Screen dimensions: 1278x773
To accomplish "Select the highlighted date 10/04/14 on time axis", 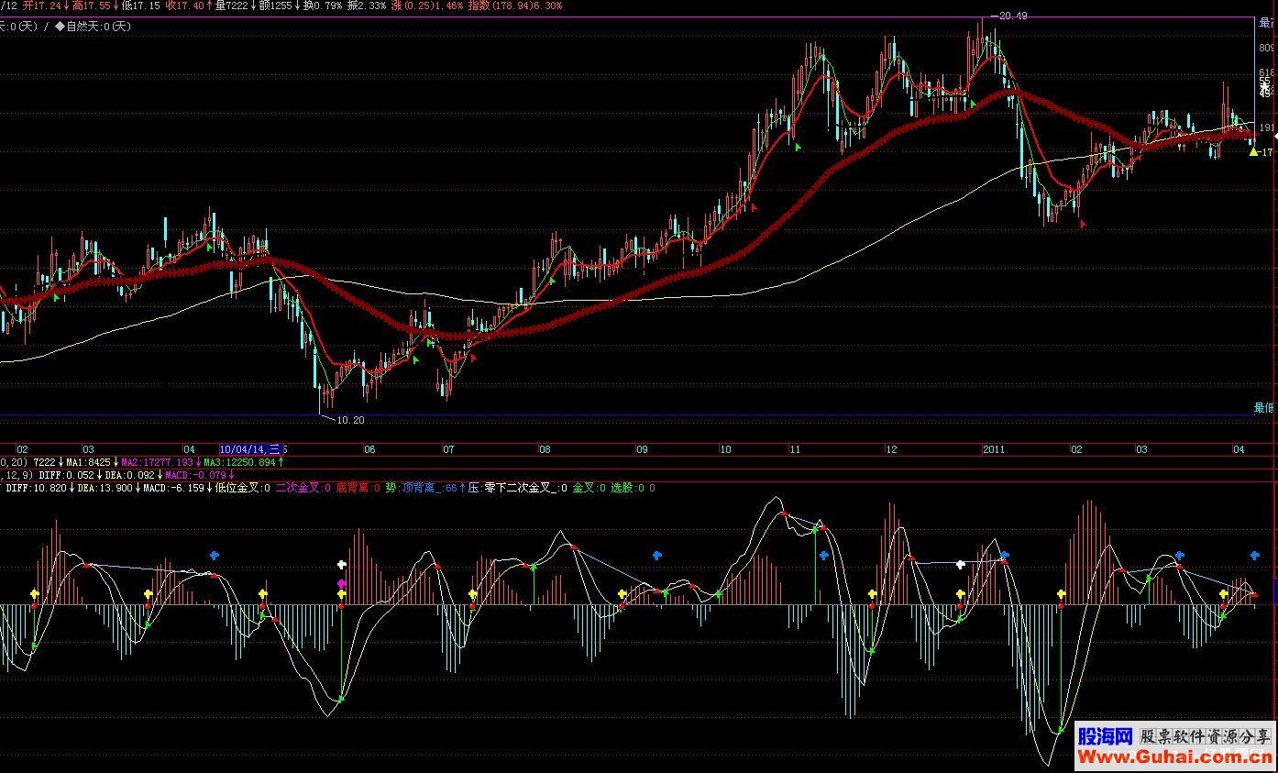I will click(x=251, y=449).
